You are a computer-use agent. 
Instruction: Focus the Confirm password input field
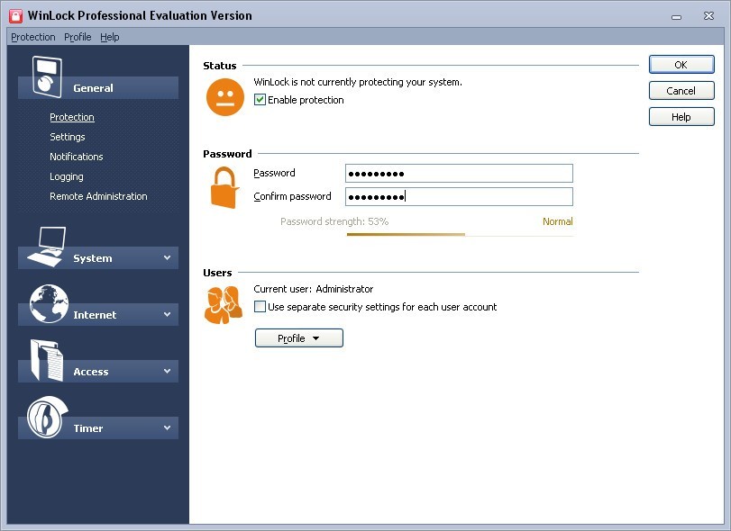pos(459,196)
